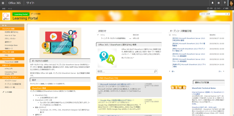Toggle select-all checkbox in open course list
Image resolution: width=234 pixels, height=116 pixels.
coord(170,35)
